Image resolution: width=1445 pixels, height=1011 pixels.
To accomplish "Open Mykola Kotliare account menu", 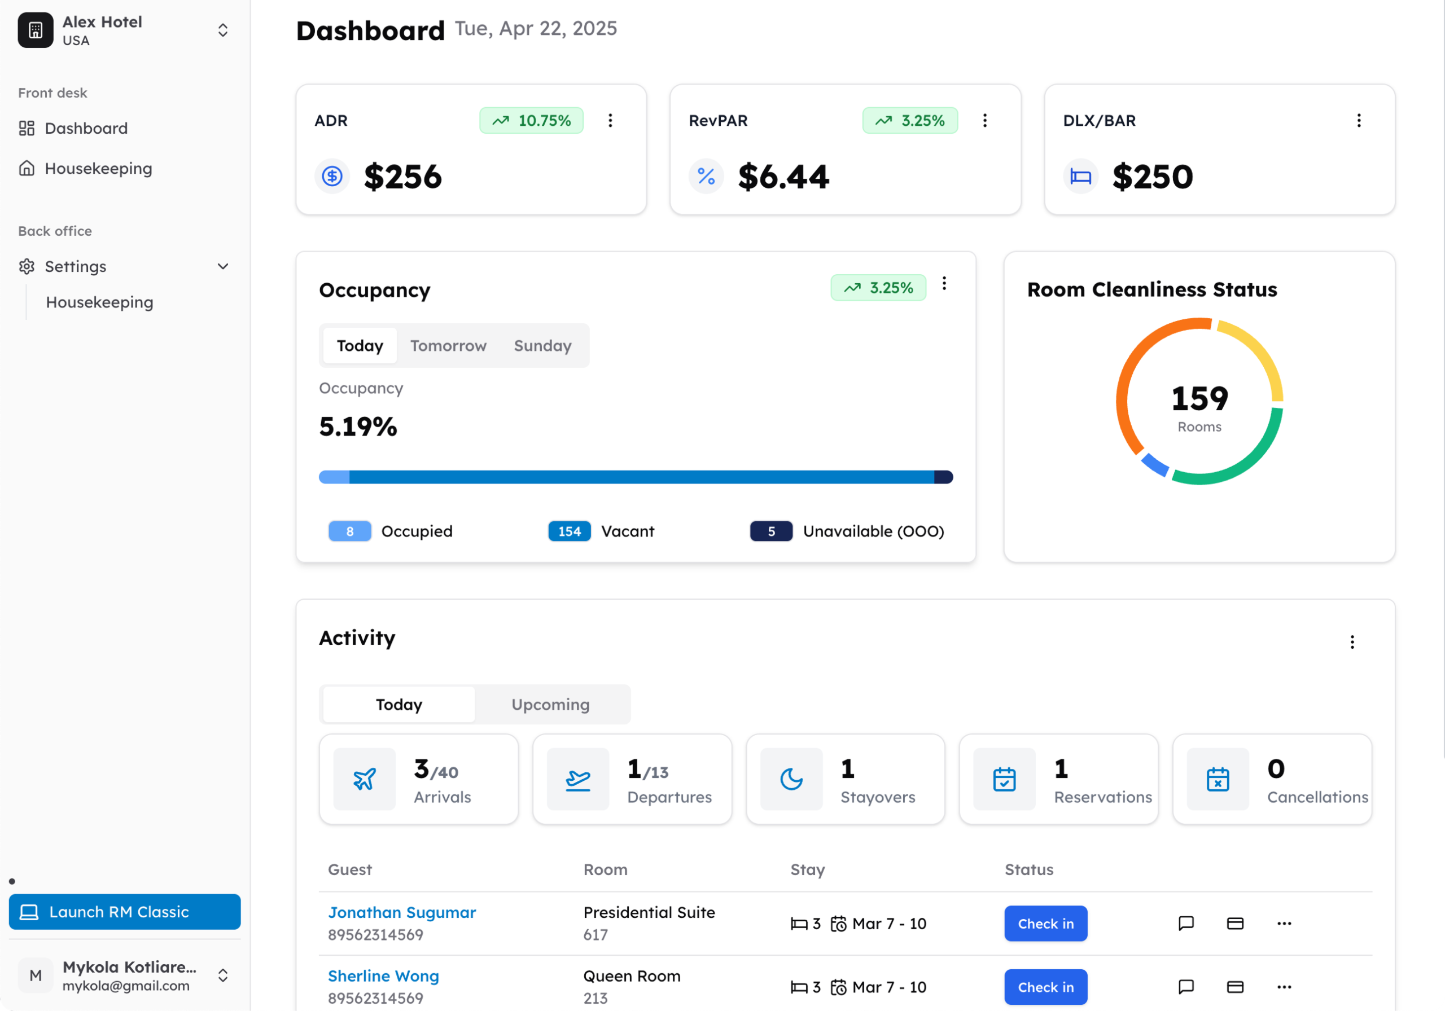I will pos(223,975).
